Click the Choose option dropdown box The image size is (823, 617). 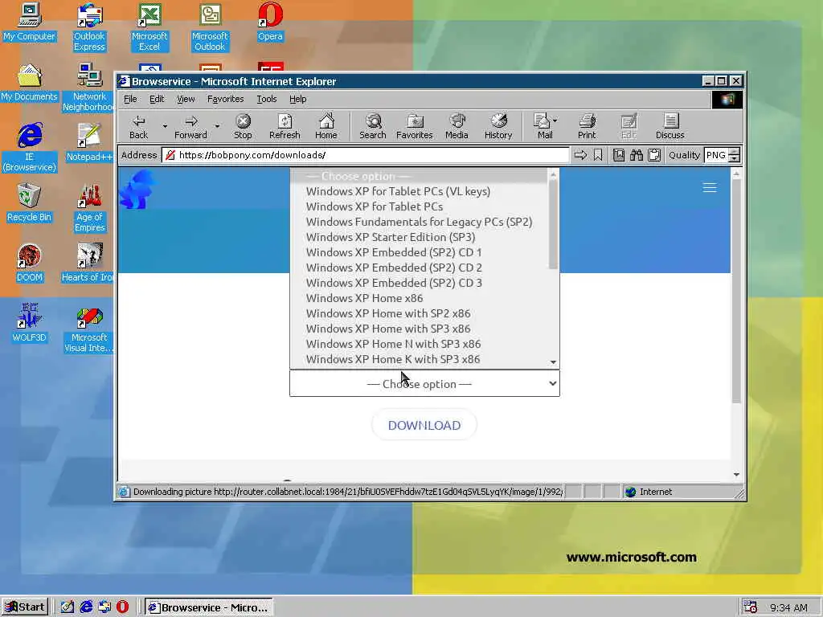click(424, 383)
